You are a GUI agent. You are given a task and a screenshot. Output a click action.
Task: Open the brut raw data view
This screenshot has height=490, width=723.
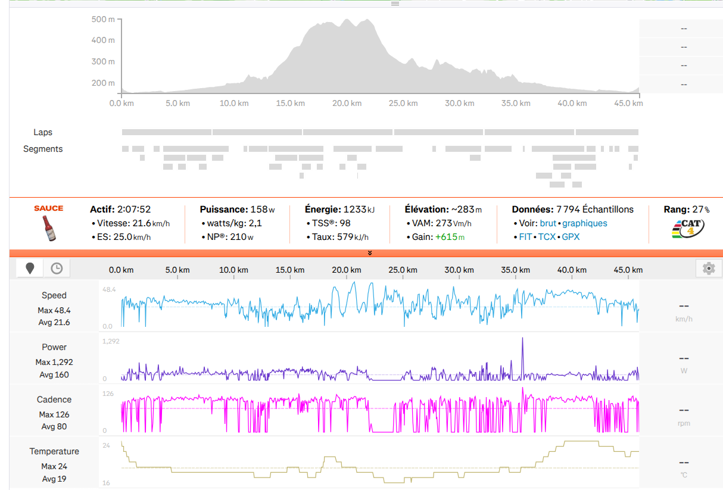tap(548, 223)
